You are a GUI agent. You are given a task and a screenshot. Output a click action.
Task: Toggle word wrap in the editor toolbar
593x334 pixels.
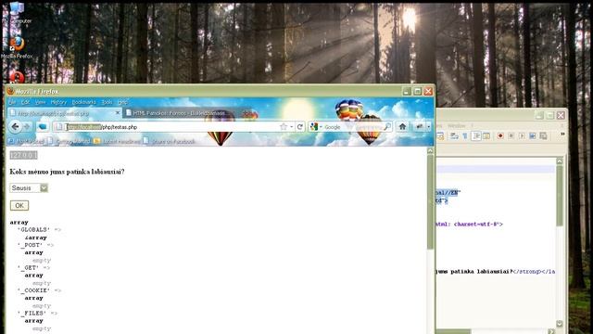454,135
